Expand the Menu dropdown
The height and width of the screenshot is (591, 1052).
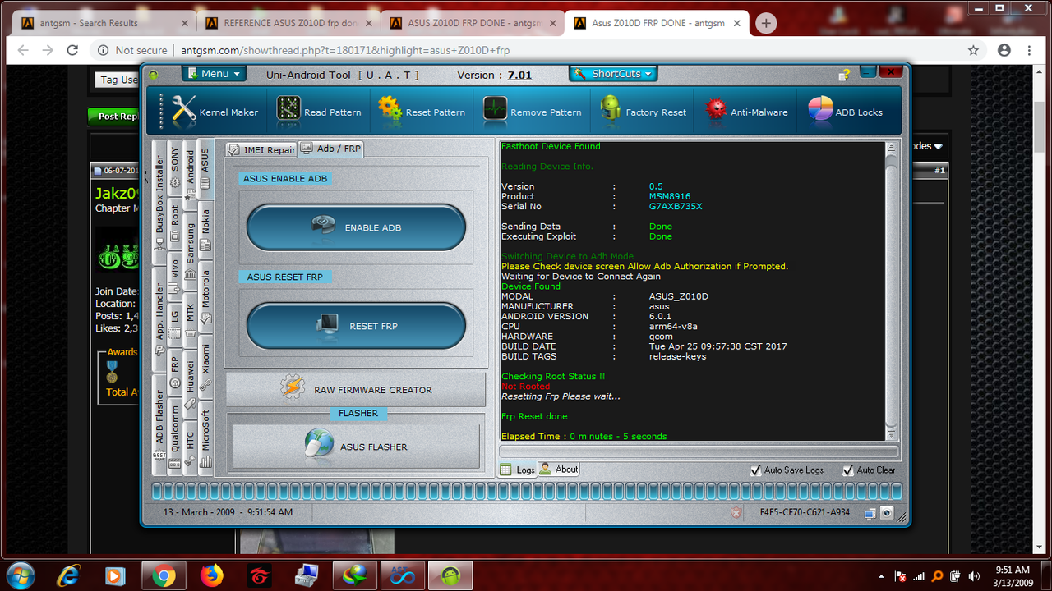click(x=214, y=74)
